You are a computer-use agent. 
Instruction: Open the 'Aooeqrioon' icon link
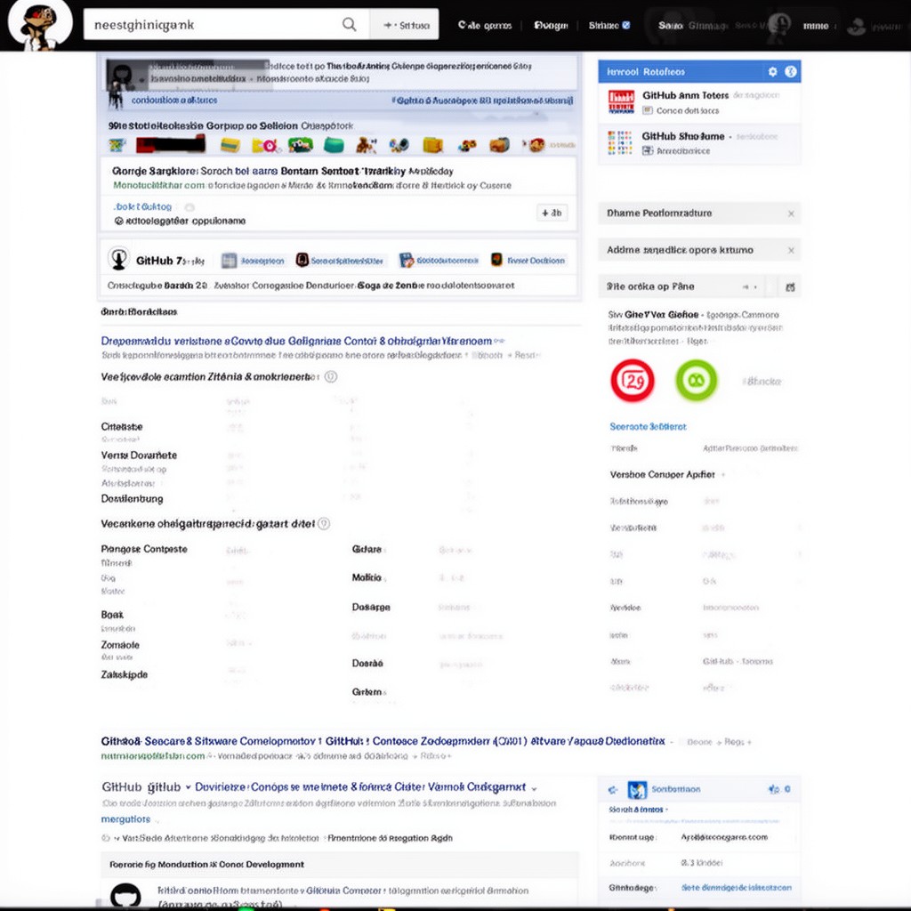click(x=253, y=261)
